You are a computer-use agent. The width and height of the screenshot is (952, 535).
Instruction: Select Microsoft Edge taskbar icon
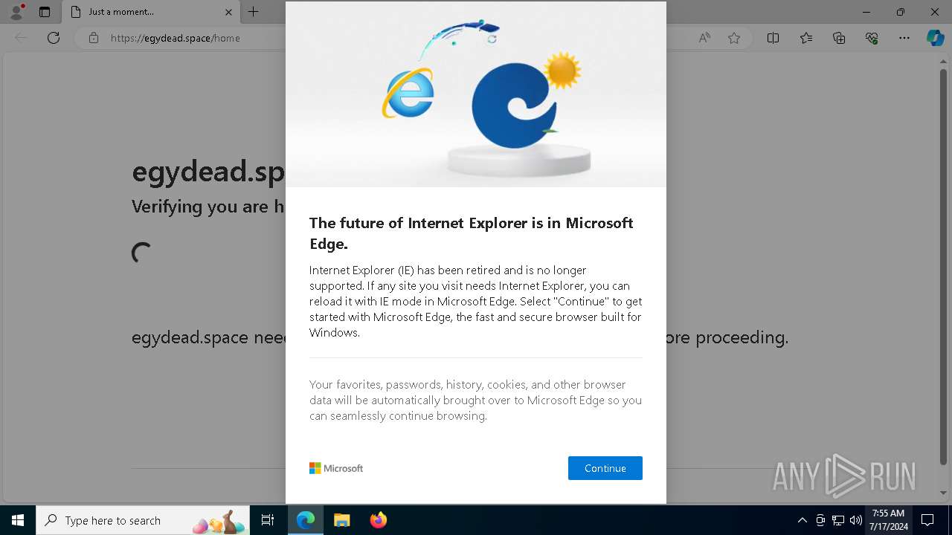tap(306, 520)
